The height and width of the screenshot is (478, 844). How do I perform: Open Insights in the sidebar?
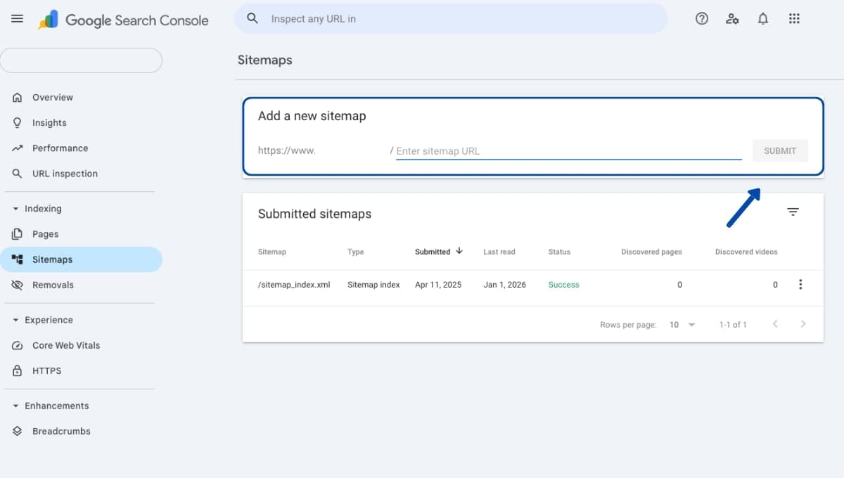(81, 122)
